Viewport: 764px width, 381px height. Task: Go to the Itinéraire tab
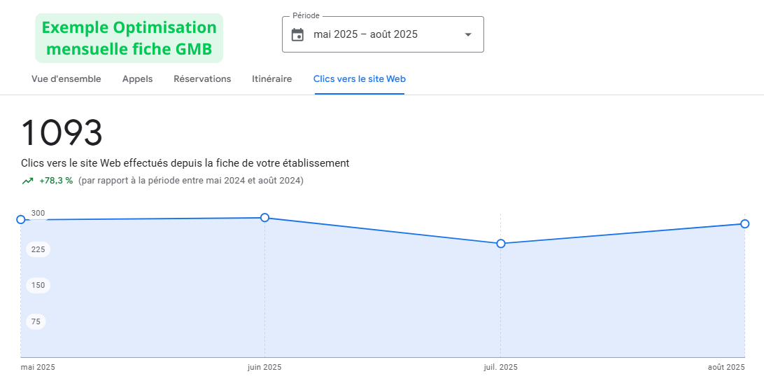[x=272, y=79]
